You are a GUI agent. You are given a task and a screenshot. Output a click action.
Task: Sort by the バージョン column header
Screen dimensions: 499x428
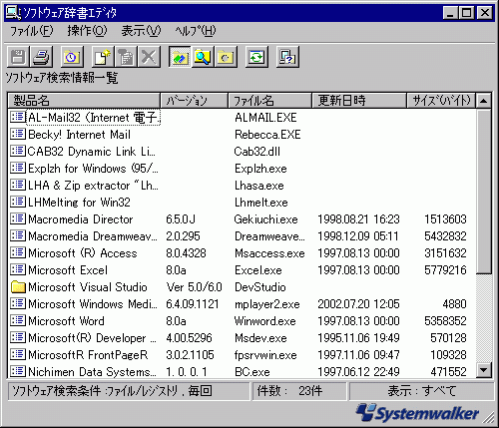195,100
